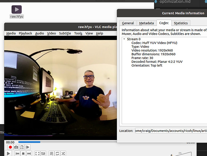Open the Video menu
The width and height of the screenshot is (207, 156).
point(52,33)
